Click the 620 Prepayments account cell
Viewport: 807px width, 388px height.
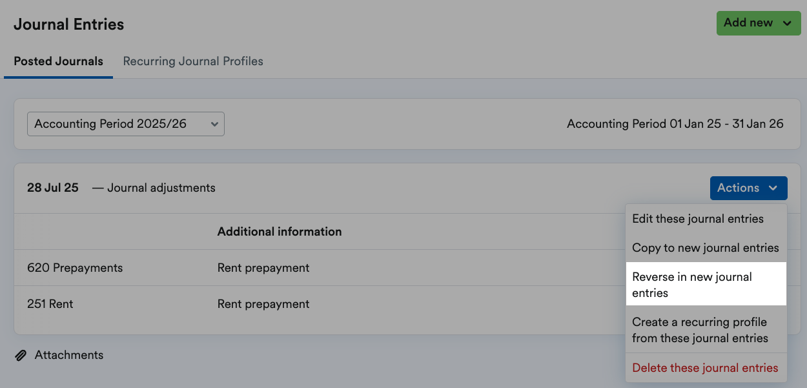(75, 268)
